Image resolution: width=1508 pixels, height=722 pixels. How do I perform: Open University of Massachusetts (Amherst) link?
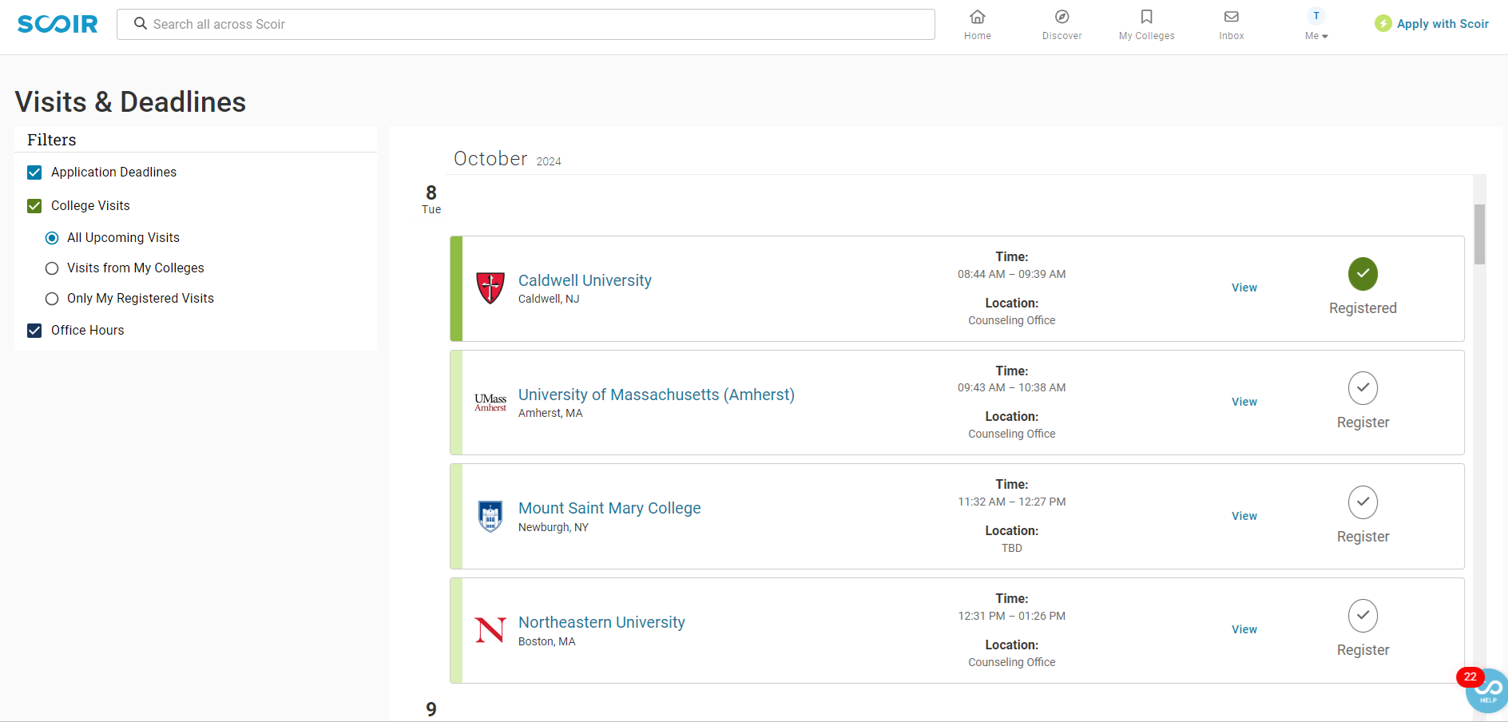[x=657, y=395]
